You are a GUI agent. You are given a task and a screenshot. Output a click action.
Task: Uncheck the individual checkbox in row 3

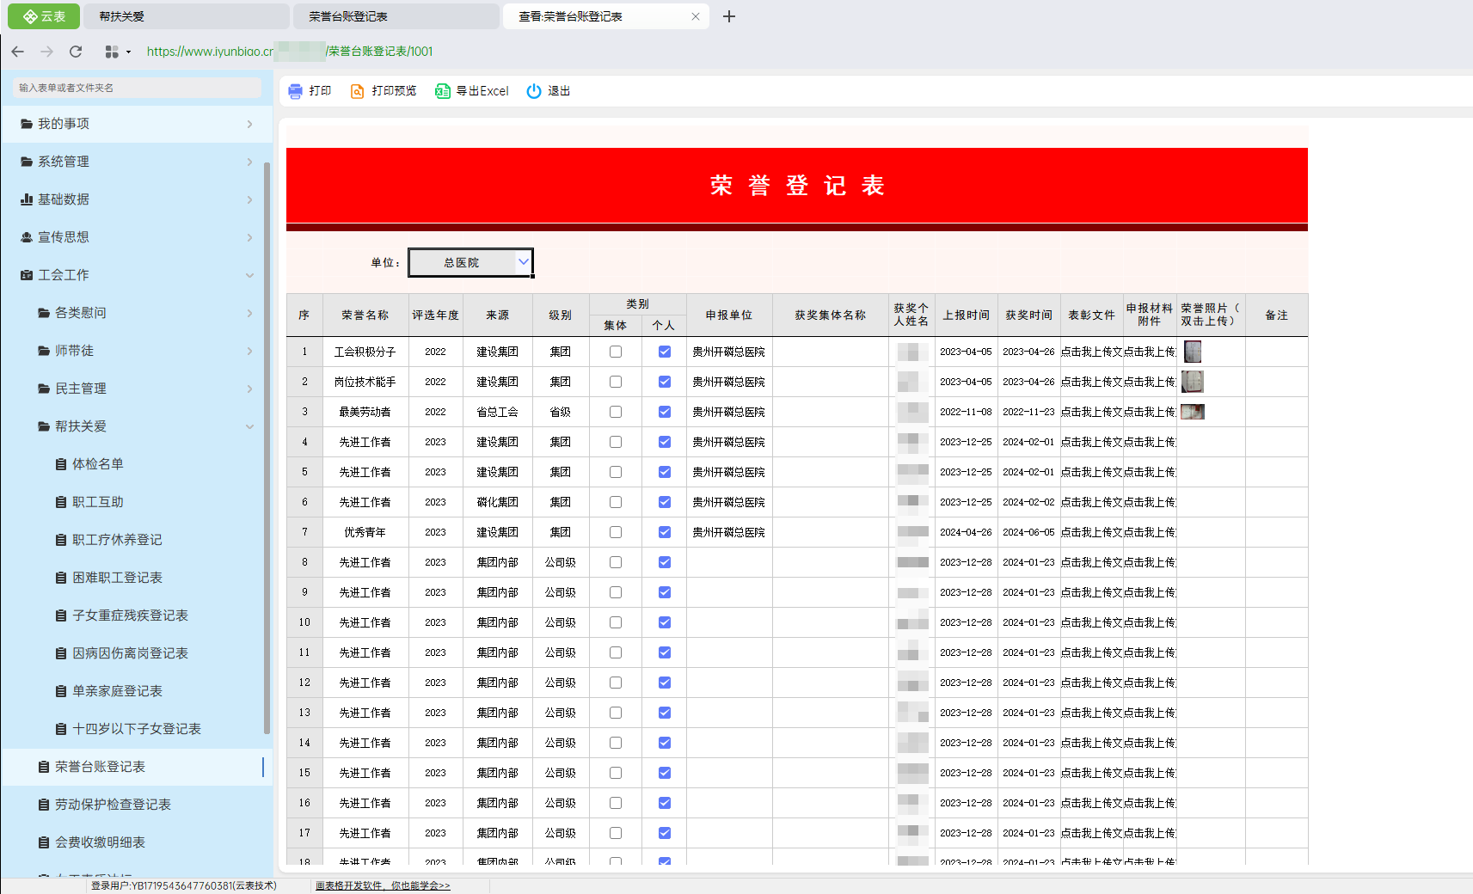point(665,412)
